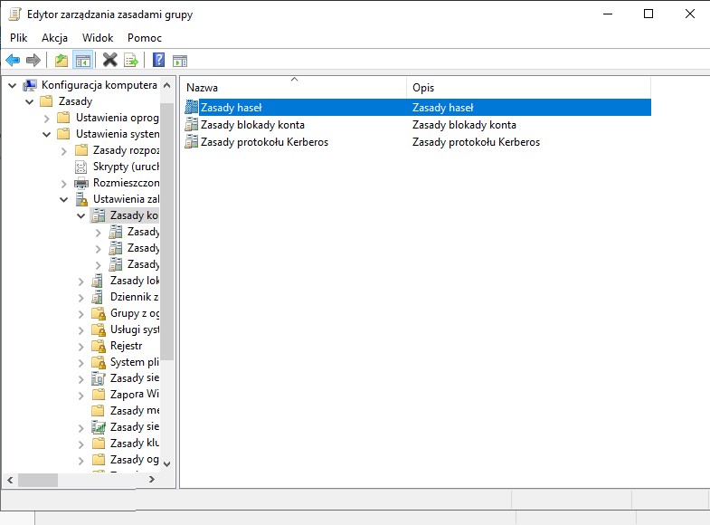The width and height of the screenshot is (710, 525).
Task: Expand the Rejestr tree node
Action: tap(82, 347)
